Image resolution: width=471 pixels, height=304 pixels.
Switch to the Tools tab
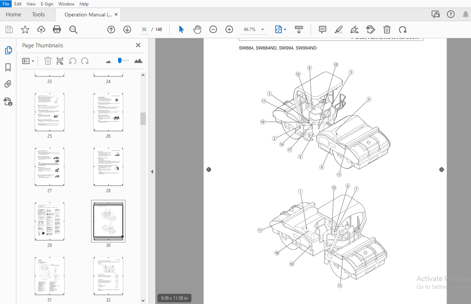coord(38,15)
